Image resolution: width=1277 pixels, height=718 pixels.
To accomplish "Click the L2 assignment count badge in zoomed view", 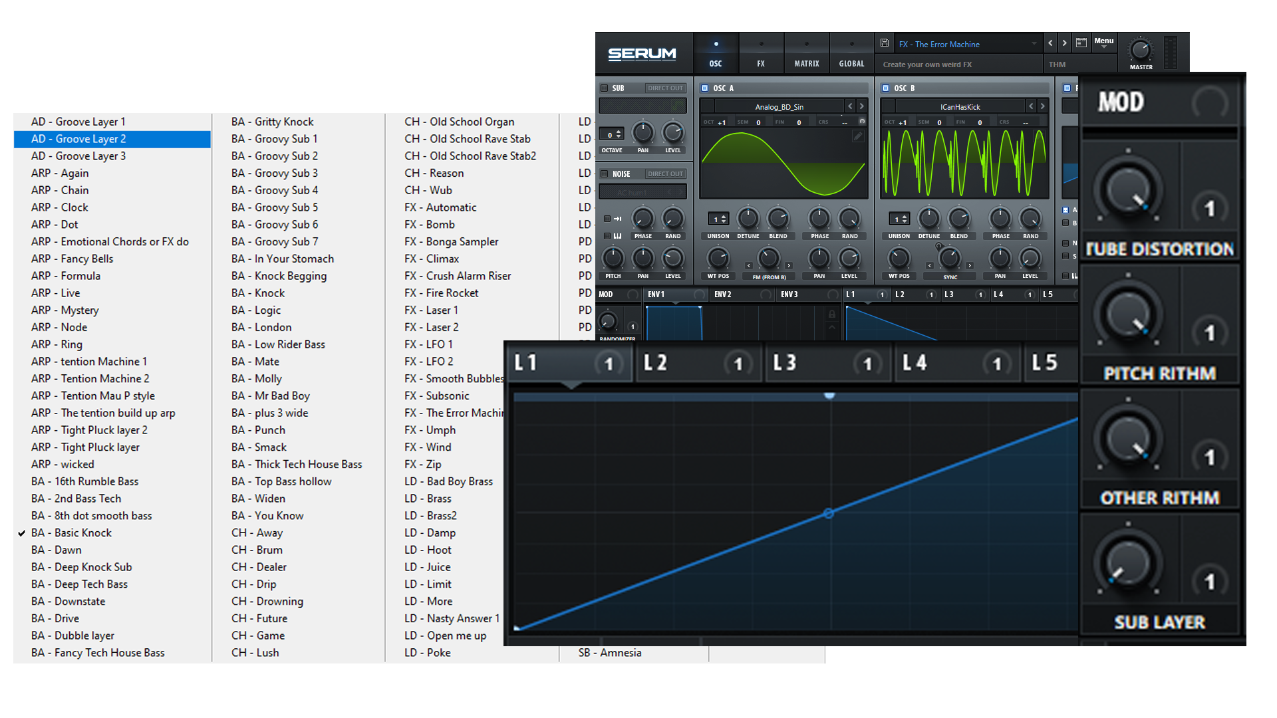I will point(738,364).
